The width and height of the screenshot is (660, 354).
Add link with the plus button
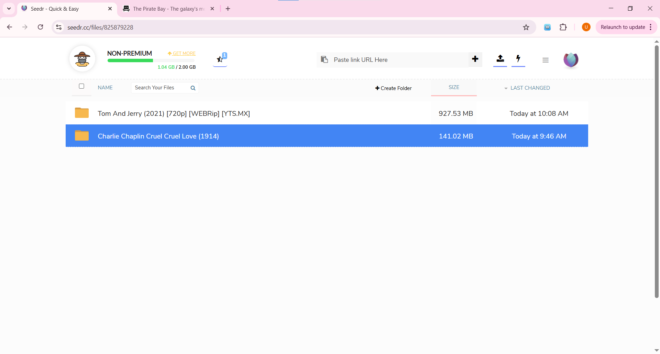pyautogui.click(x=475, y=59)
